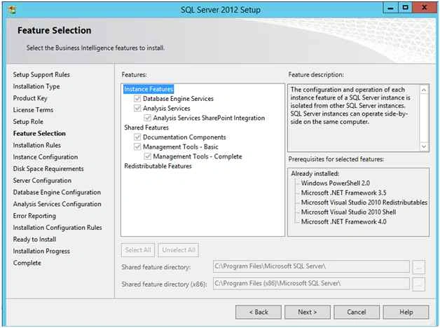Screen dimensions: 440x328
Task: Click the Shared feature directory field
Action: click(311, 266)
